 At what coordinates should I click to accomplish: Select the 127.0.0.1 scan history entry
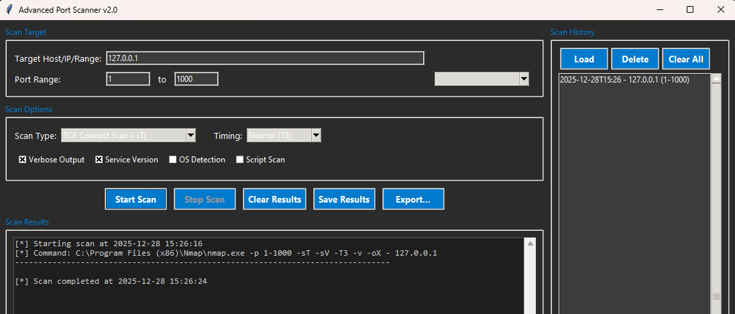pos(624,80)
